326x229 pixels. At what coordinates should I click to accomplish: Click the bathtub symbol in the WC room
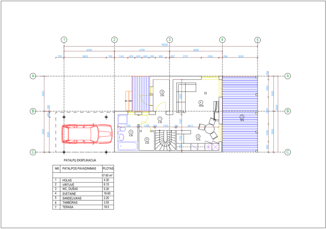(x=128, y=146)
